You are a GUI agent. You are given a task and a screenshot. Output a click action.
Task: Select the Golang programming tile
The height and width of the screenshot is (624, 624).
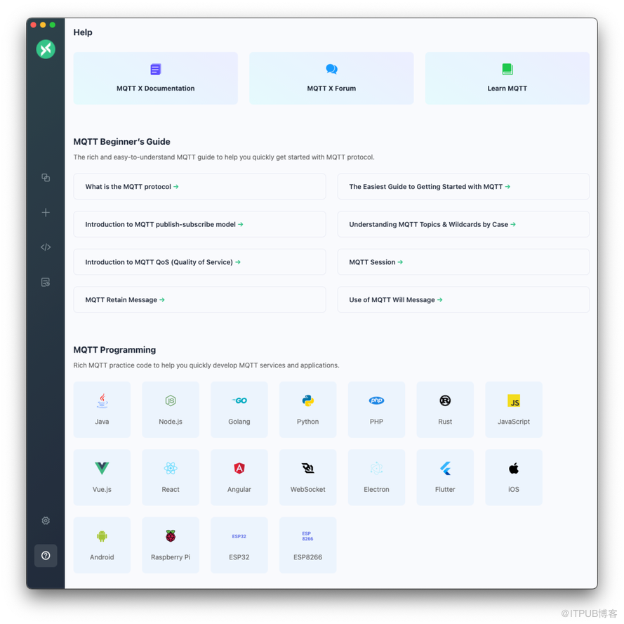pos(239,410)
